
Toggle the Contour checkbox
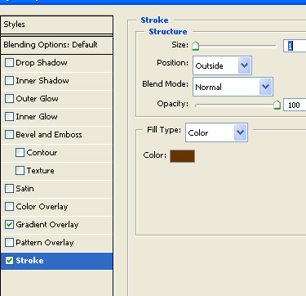tap(20, 153)
